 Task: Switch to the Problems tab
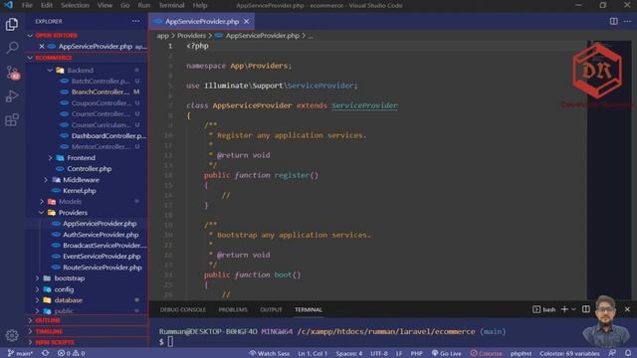[x=233, y=309]
